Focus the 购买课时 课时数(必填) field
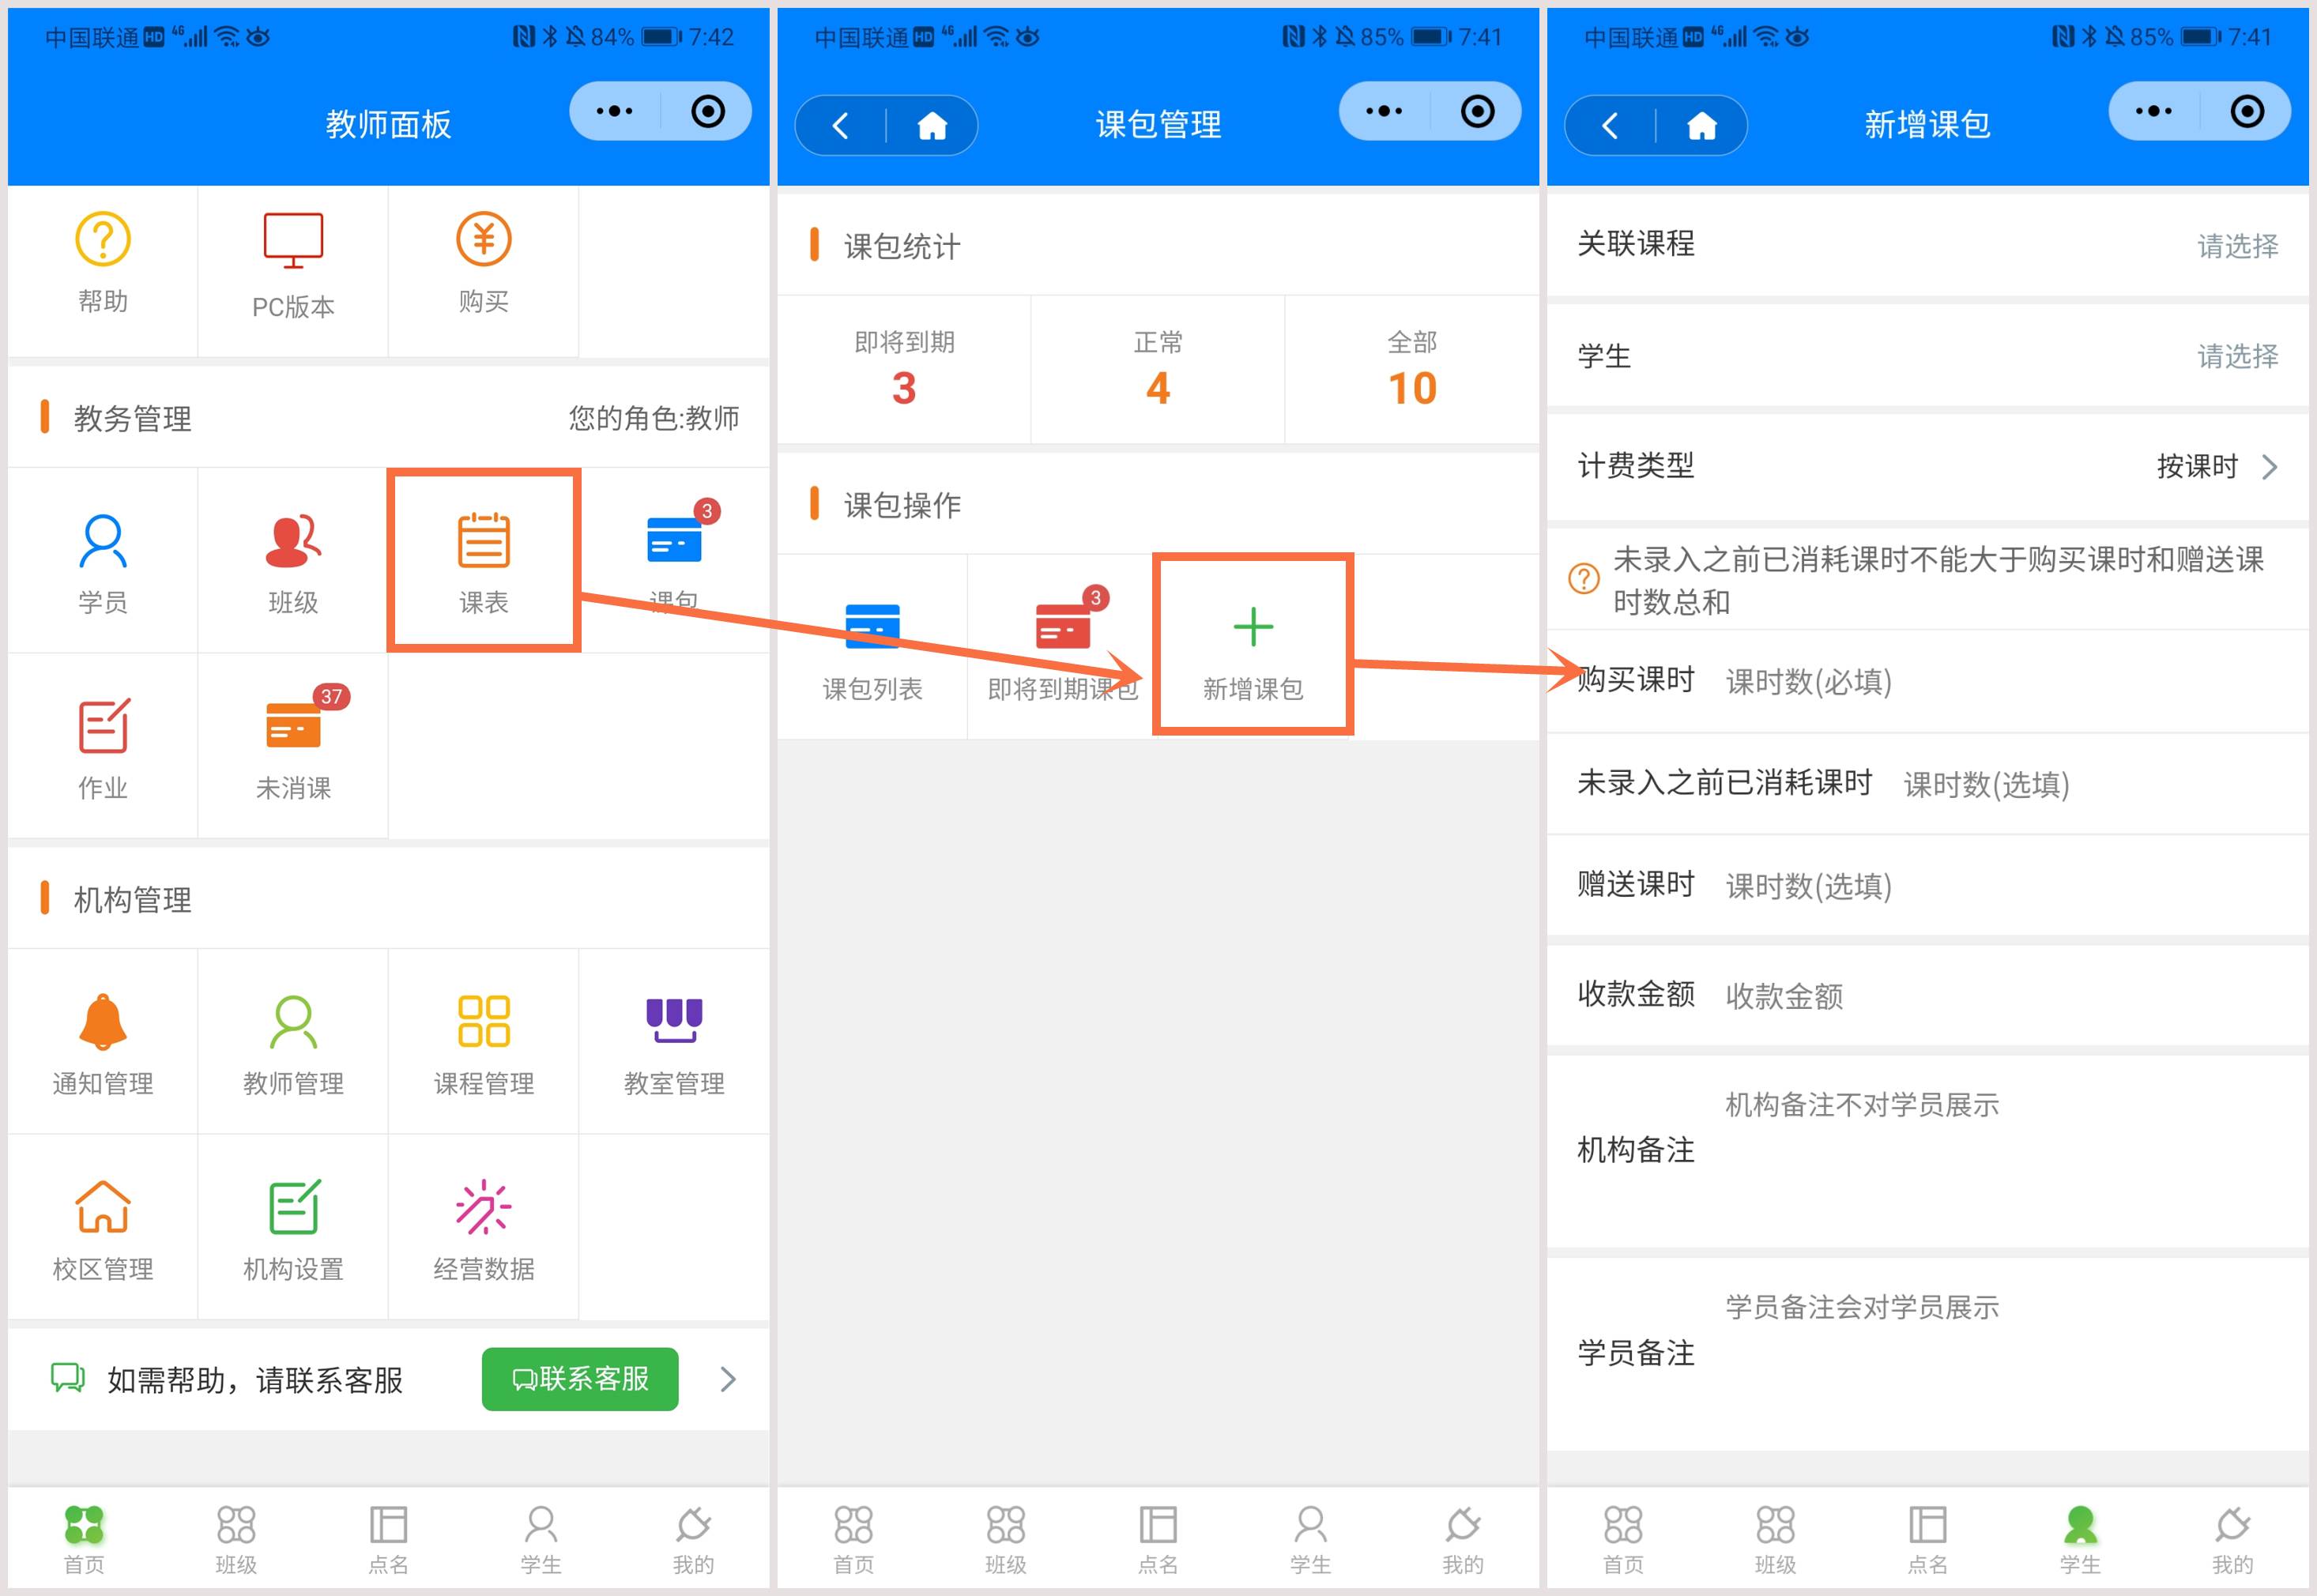2317x1596 pixels. (2000, 682)
